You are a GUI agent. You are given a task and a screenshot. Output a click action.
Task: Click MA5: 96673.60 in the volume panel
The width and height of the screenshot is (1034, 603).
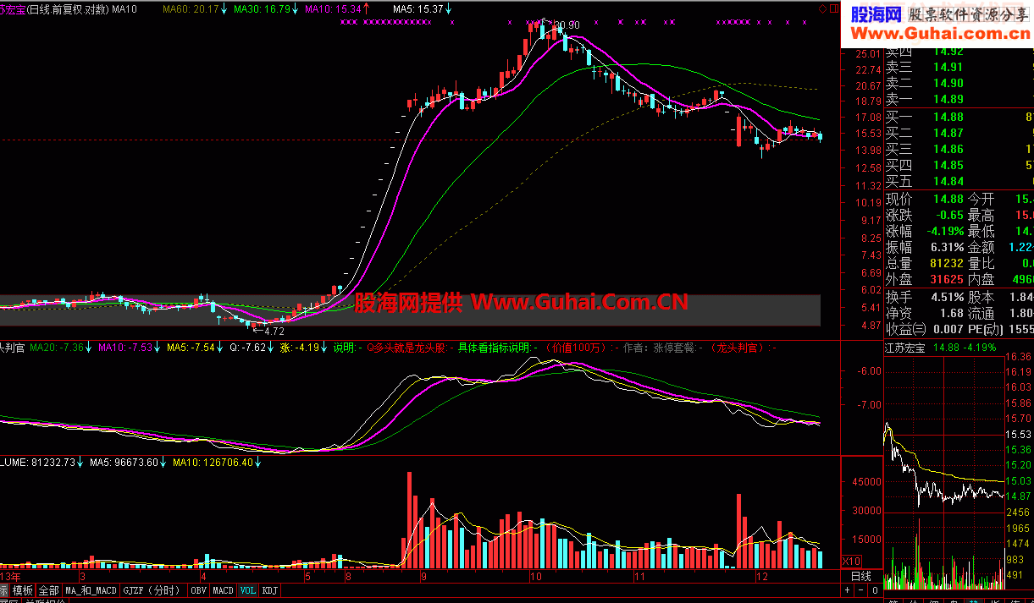(x=127, y=463)
